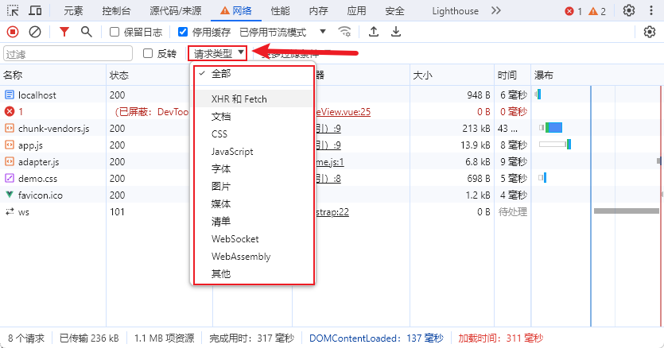Toggle the device toolbar icon
The height and width of the screenshot is (348, 664).
[x=35, y=10]
